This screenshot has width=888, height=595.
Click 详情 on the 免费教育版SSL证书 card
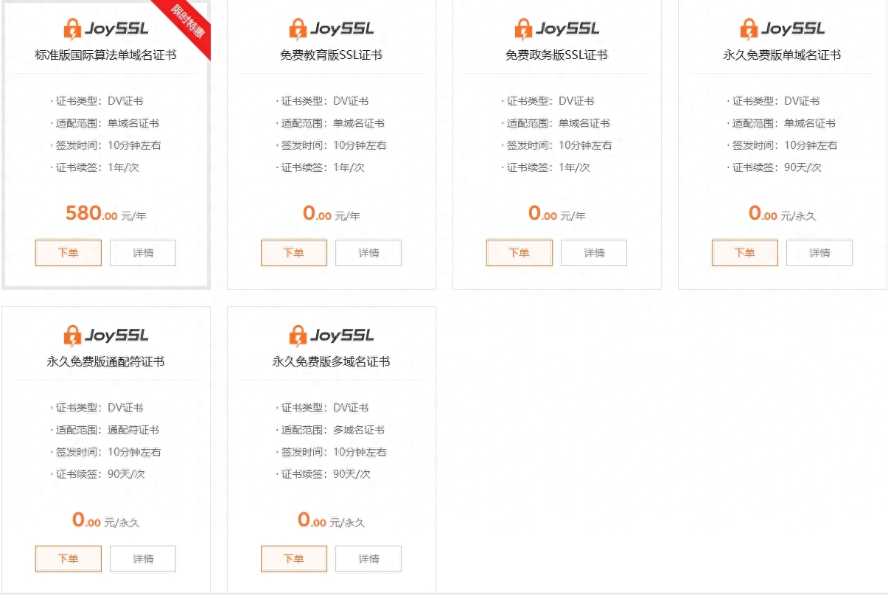coord(368,253)
